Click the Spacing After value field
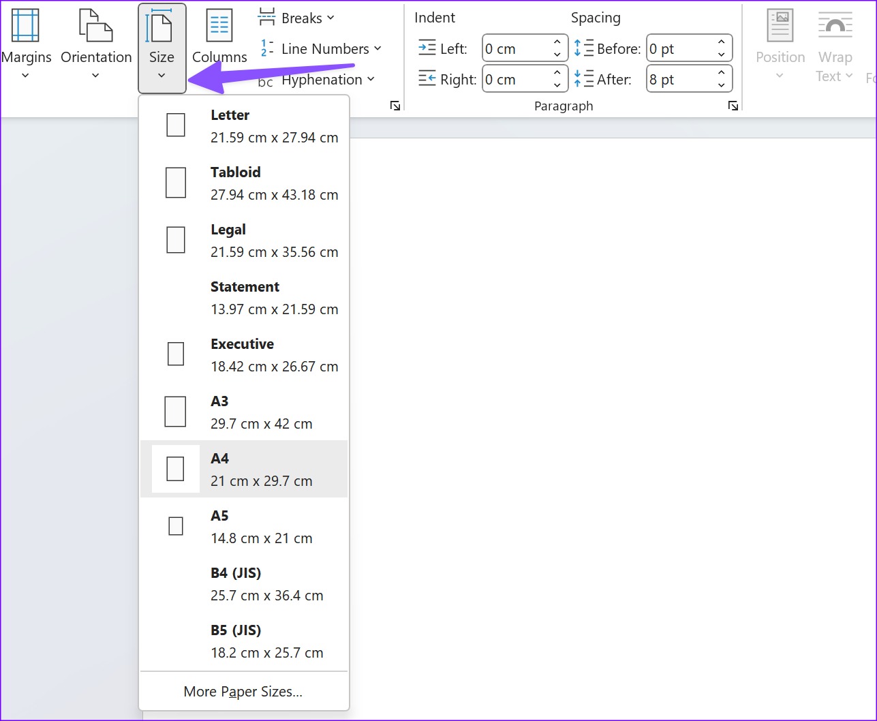Image resolution: width=877 pixels, height=721 pixels. coord(680,79)
